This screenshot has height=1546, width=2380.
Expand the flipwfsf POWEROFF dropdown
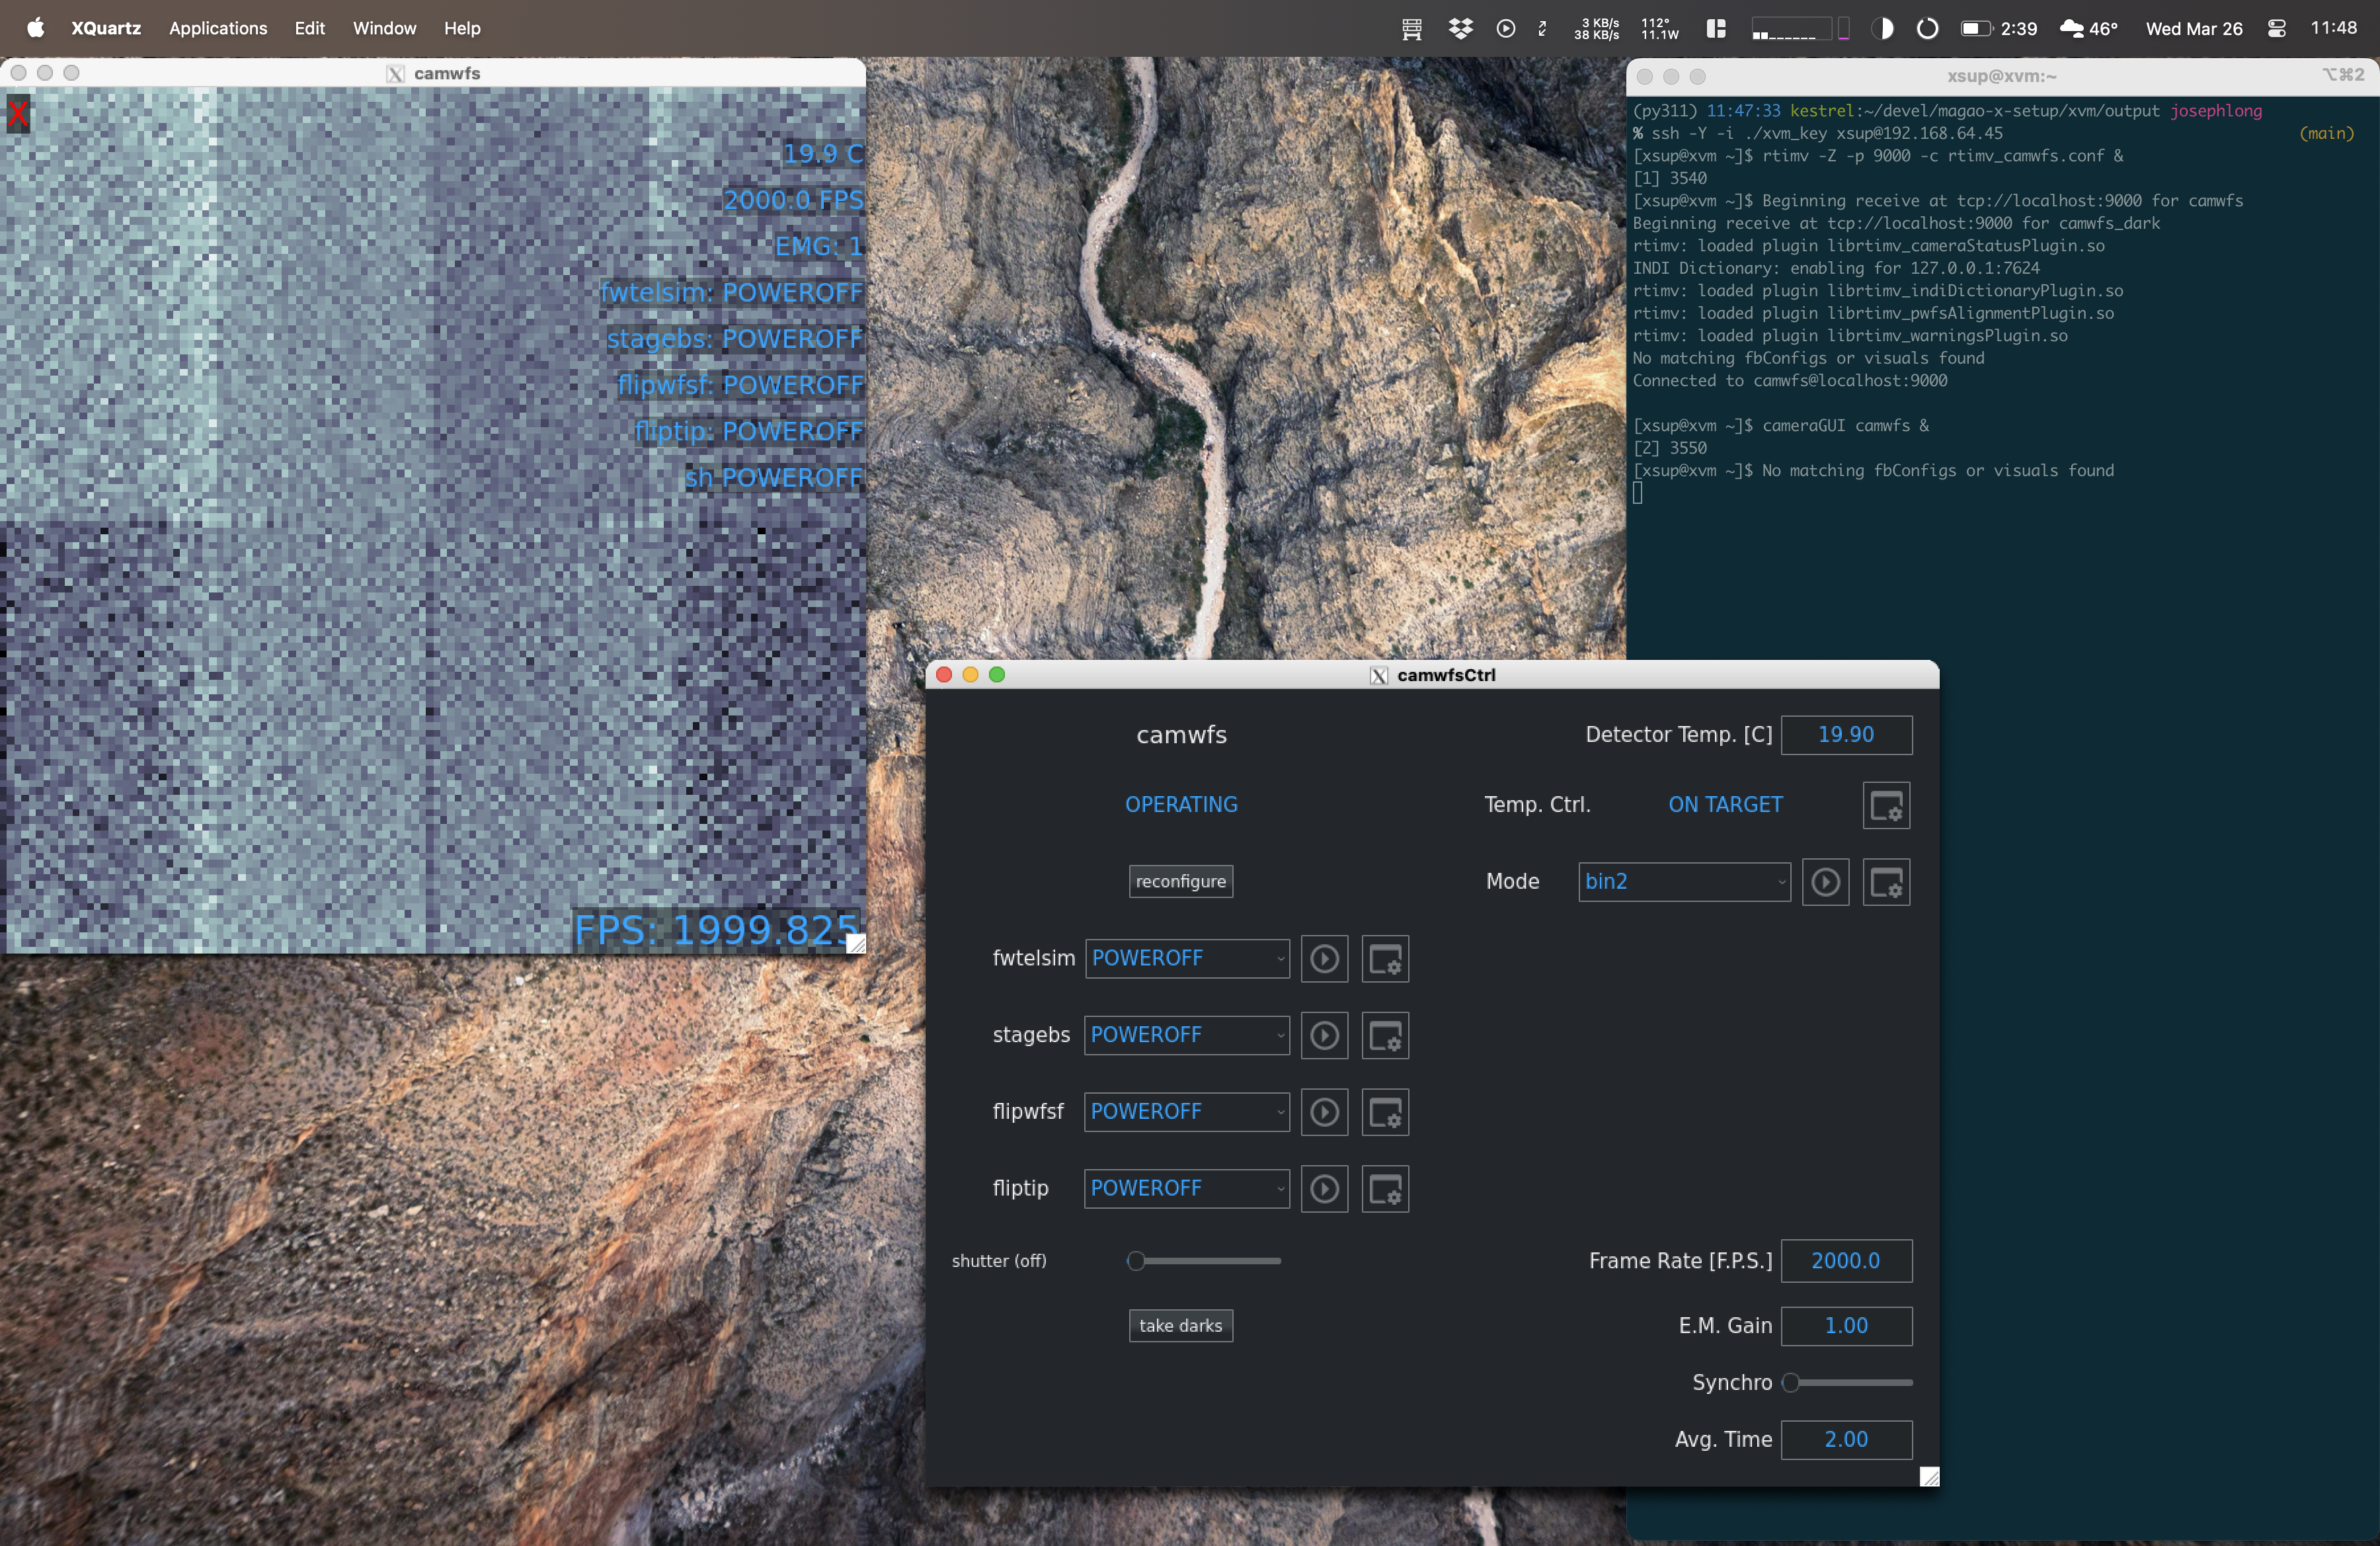[x=1187, y=1112]
